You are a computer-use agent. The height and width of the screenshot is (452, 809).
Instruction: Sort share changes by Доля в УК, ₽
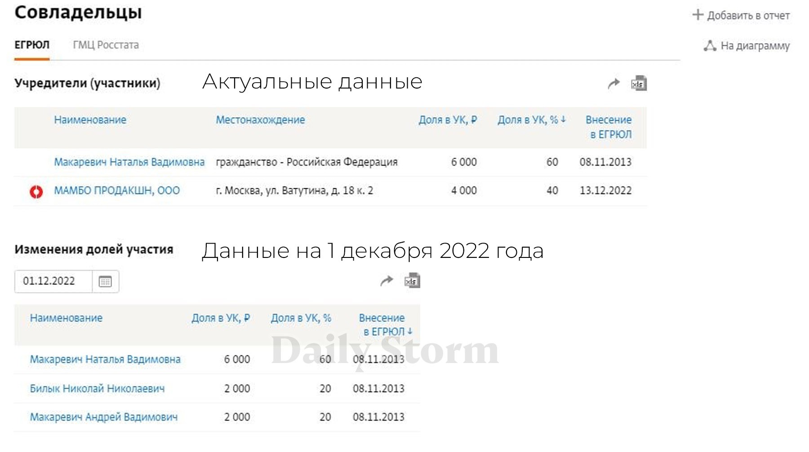pyautogui.click(x=221, y=318)
